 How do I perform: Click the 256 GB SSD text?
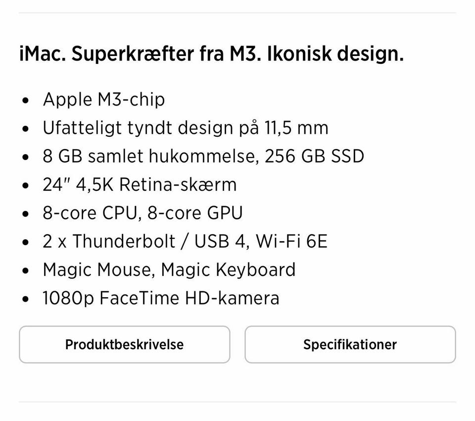314,156
